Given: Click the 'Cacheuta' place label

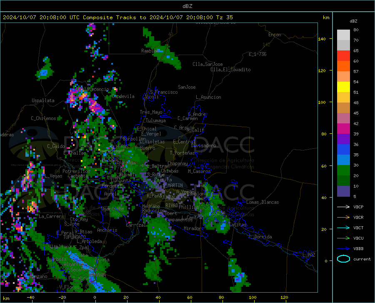Looking at the screenshot, I should tap(78, 176).
